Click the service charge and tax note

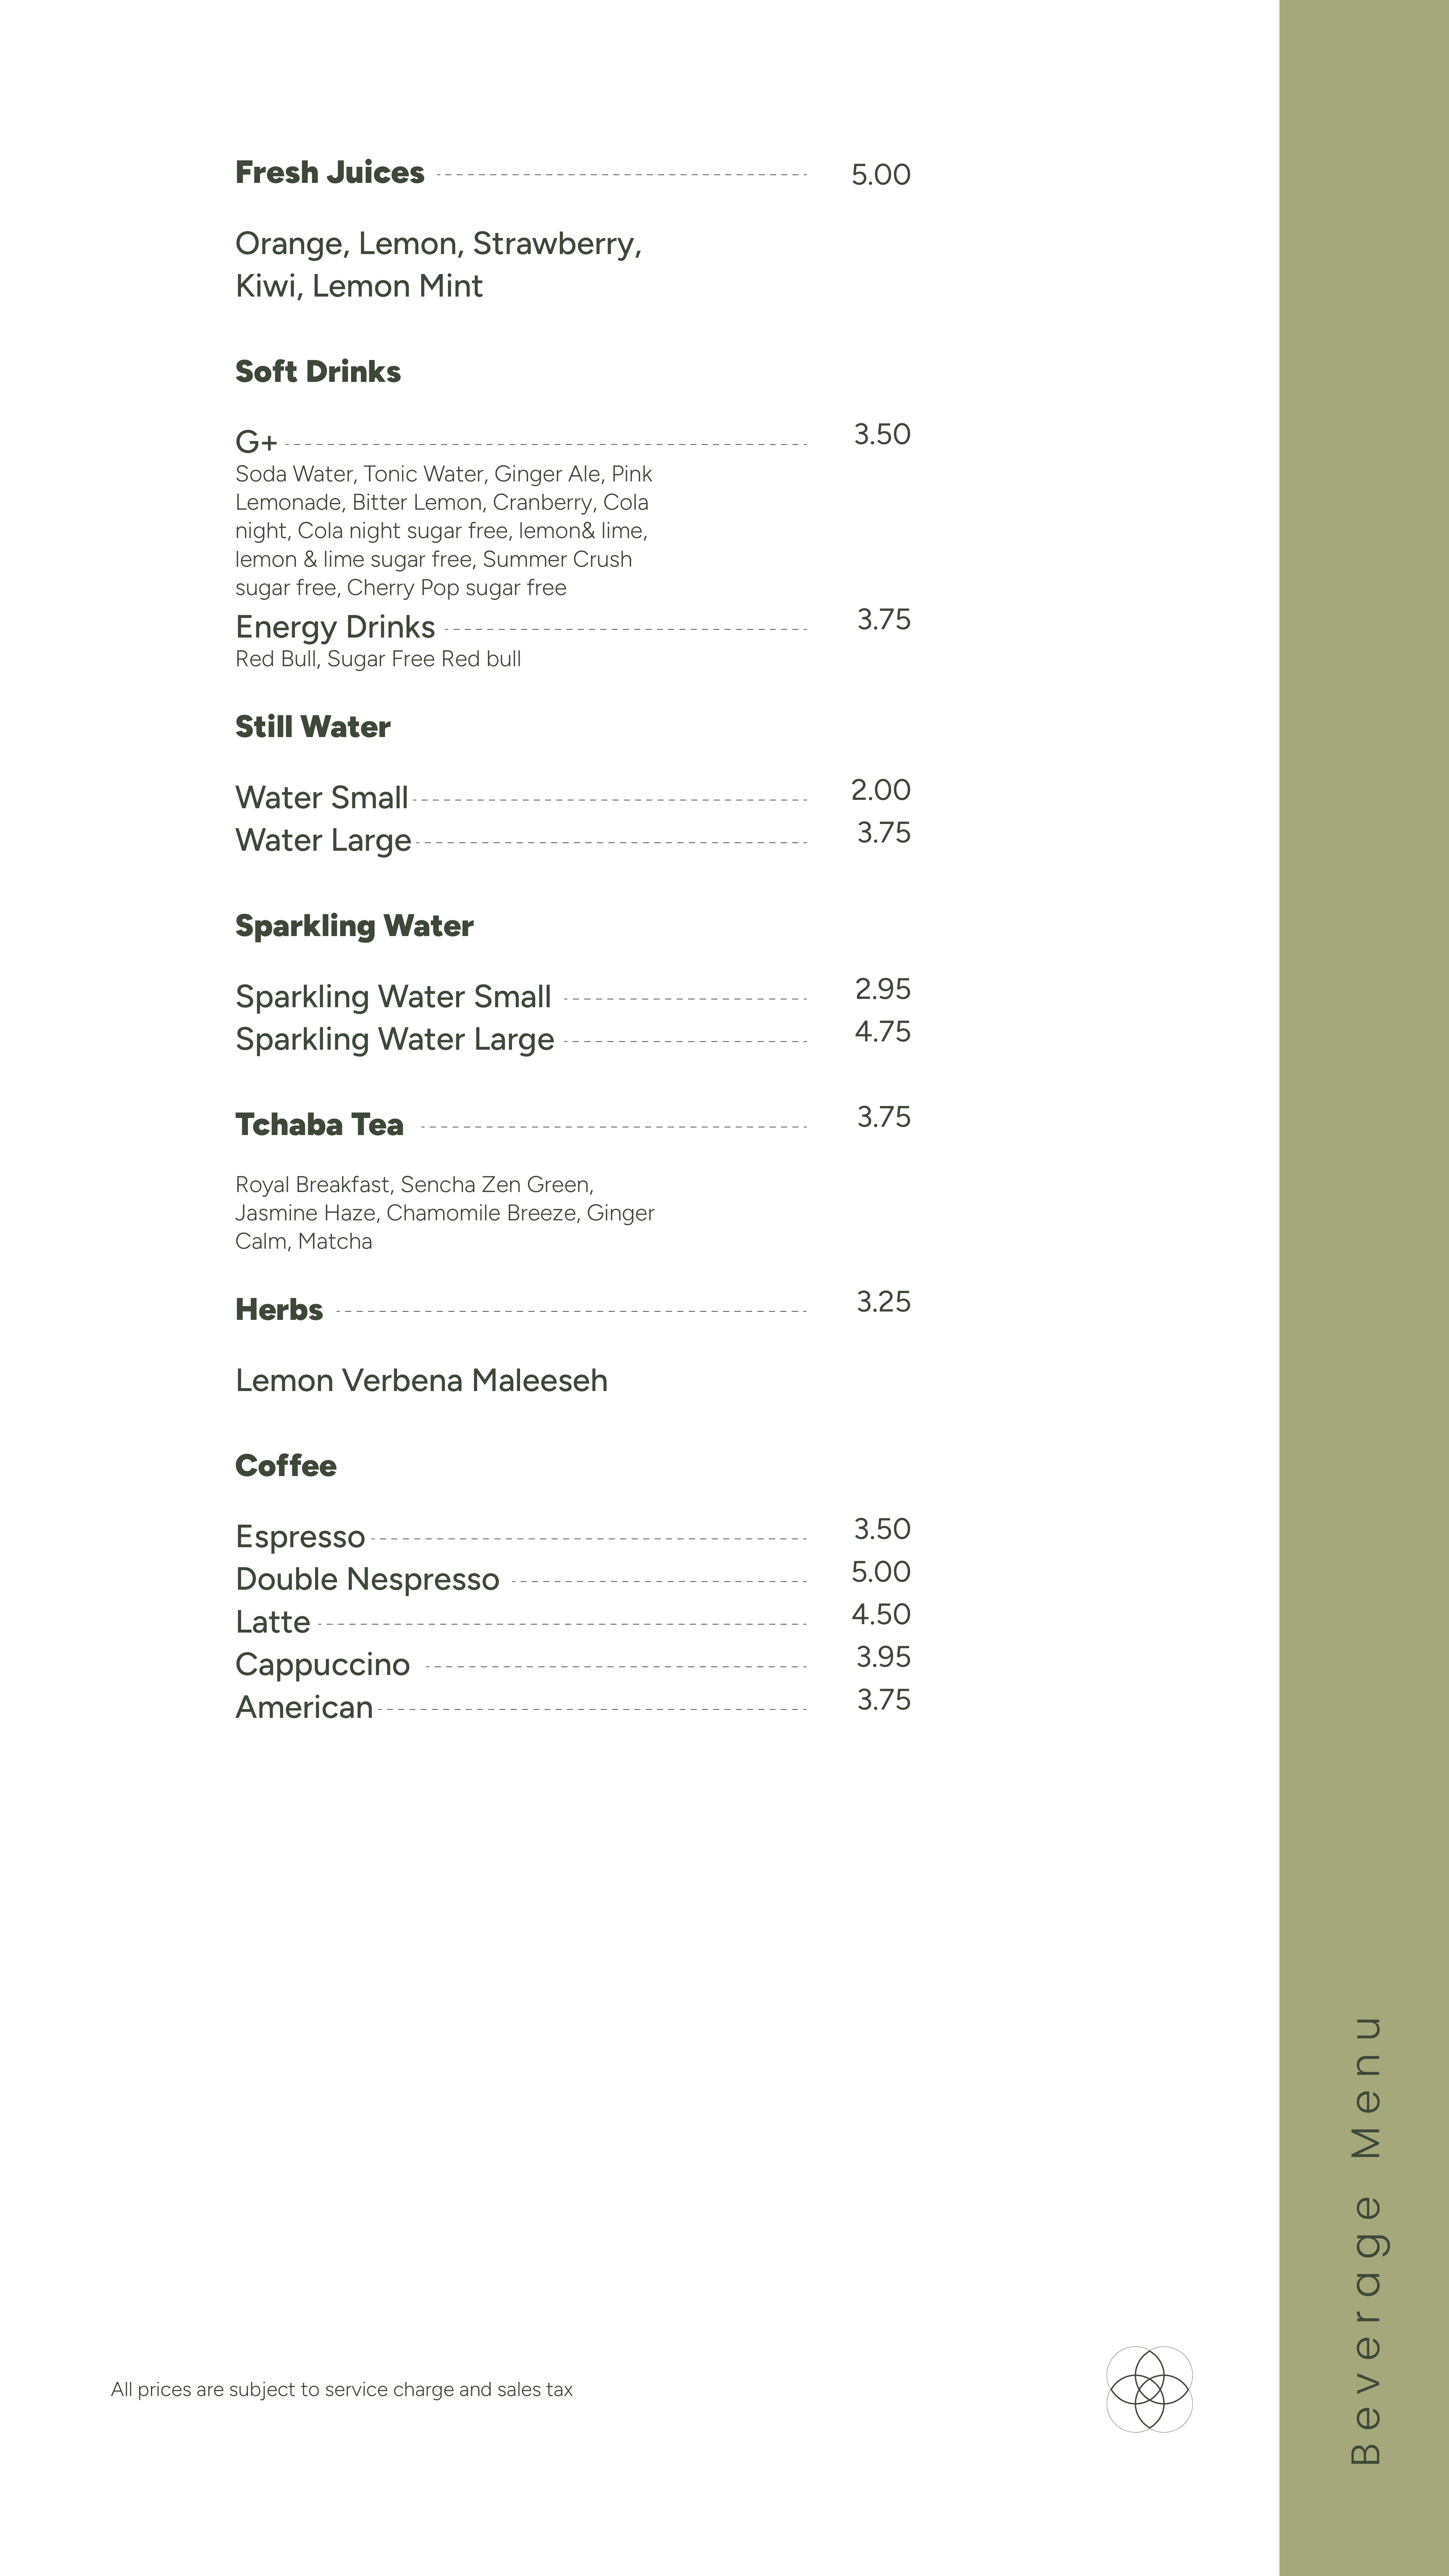coord(342,2389)
